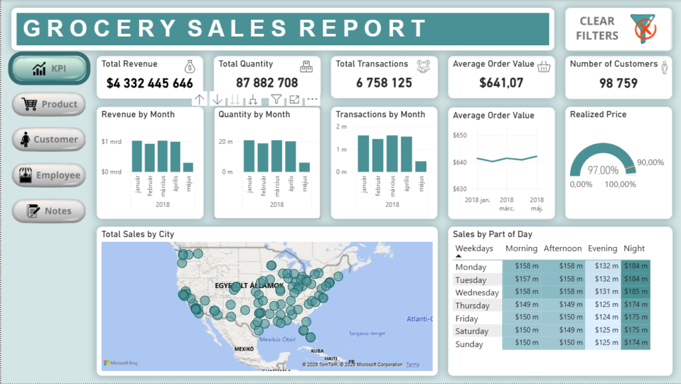
Task: Enable drill down mode arrow
Action: pyautogui.click(x=217, y=100)
